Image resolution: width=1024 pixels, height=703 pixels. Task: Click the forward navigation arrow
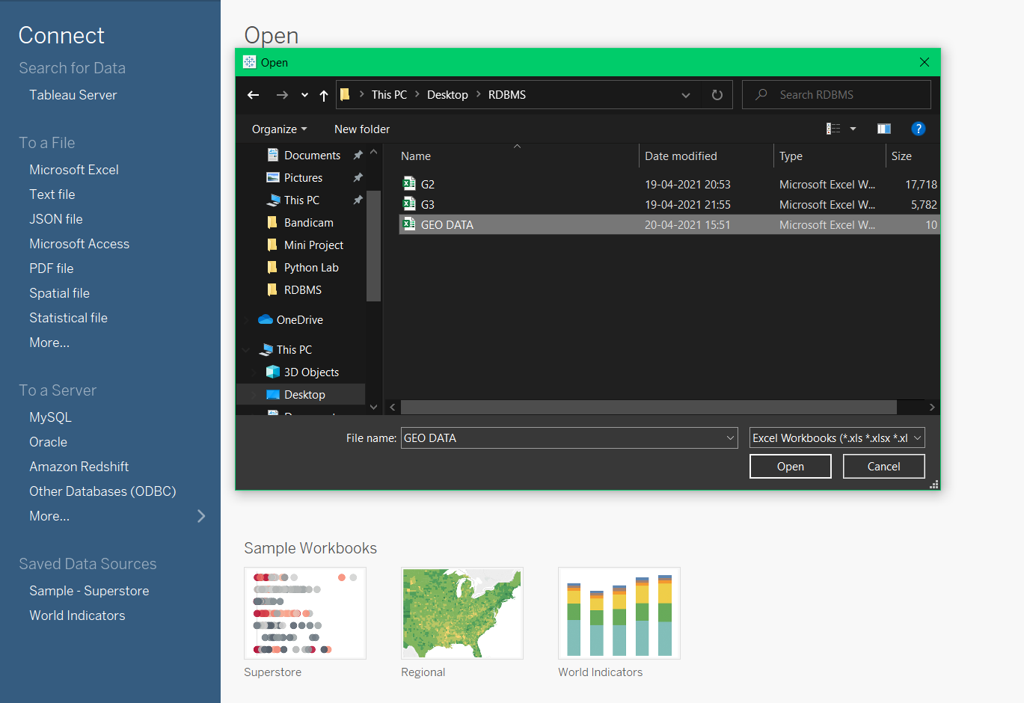click(x=282, y=94)
